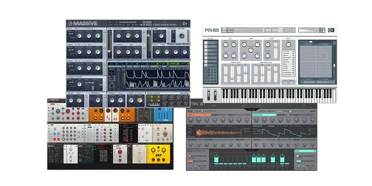Click Massive's Filter 2 Resonance knob
Viewport: 372px width, 186px height.
137,52
